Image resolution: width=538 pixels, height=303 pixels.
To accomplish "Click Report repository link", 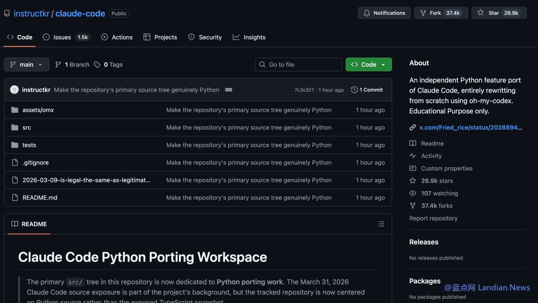I will 433,218.
